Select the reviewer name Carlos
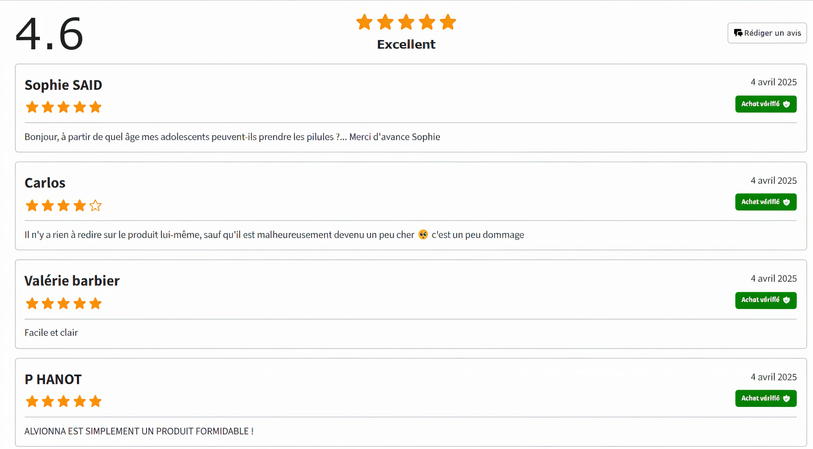 point(45,183)
